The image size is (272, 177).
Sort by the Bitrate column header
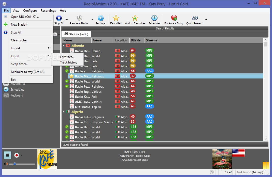137,40
